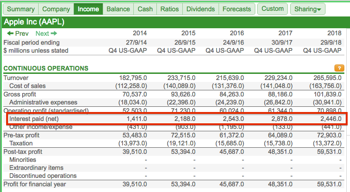
Task: Click the CONTINUOUS OPERATIONS heading
Action: click(46, 68)
